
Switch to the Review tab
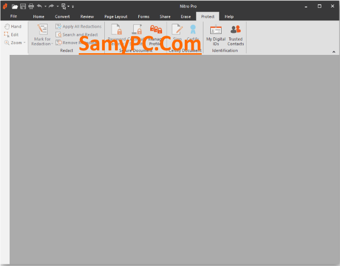click(x=87, y=16)
